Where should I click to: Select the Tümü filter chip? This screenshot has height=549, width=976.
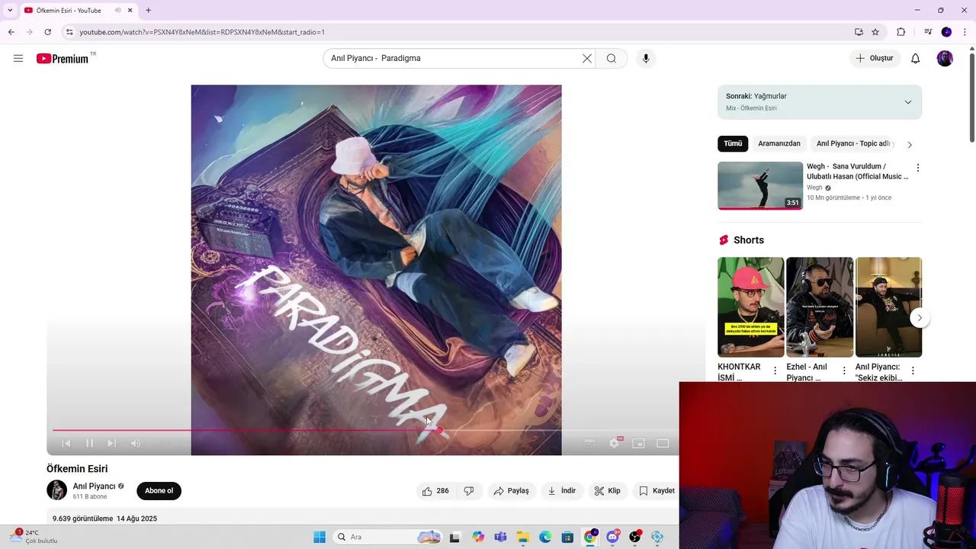pyautogui.click(x=733, y=143)
